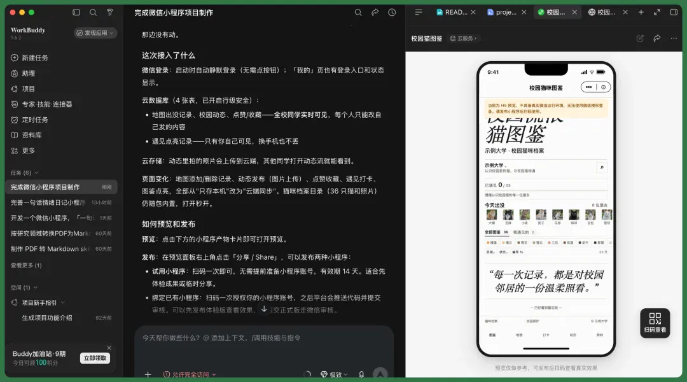
Task: Open 状态 filter dropdown in phone preview
Action: pyautogui.click(x=503, y=252)
